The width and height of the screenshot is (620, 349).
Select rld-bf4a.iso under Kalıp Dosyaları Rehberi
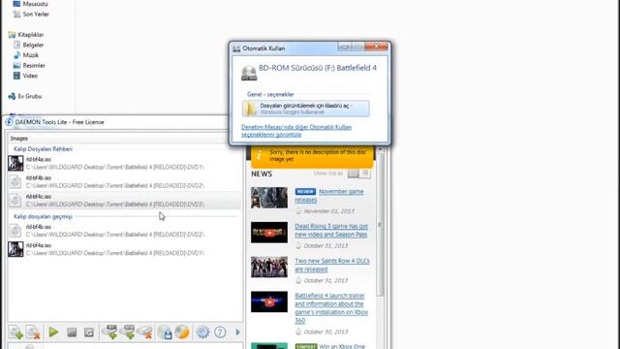124,163
